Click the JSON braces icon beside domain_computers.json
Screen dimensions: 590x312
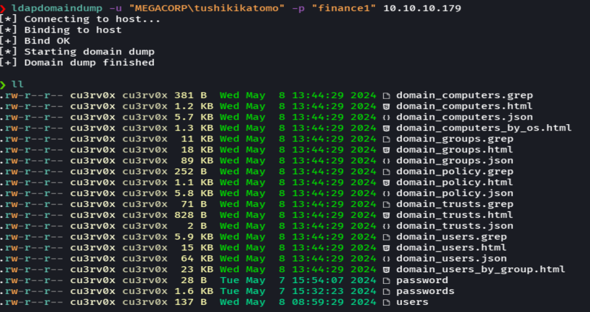(386, 118)
